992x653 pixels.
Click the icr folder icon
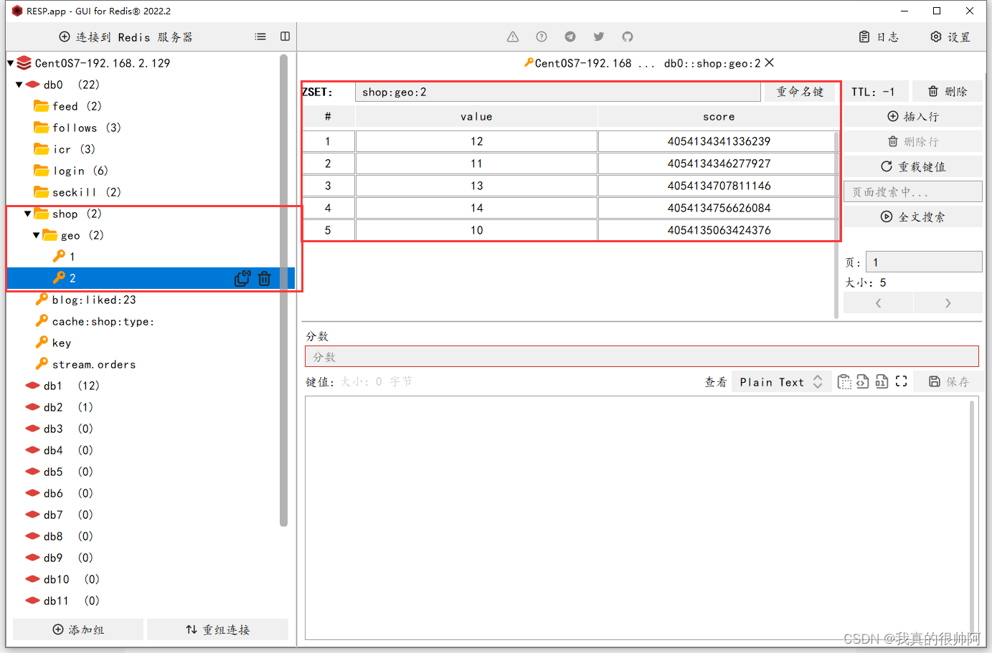[x=42, y=149]
